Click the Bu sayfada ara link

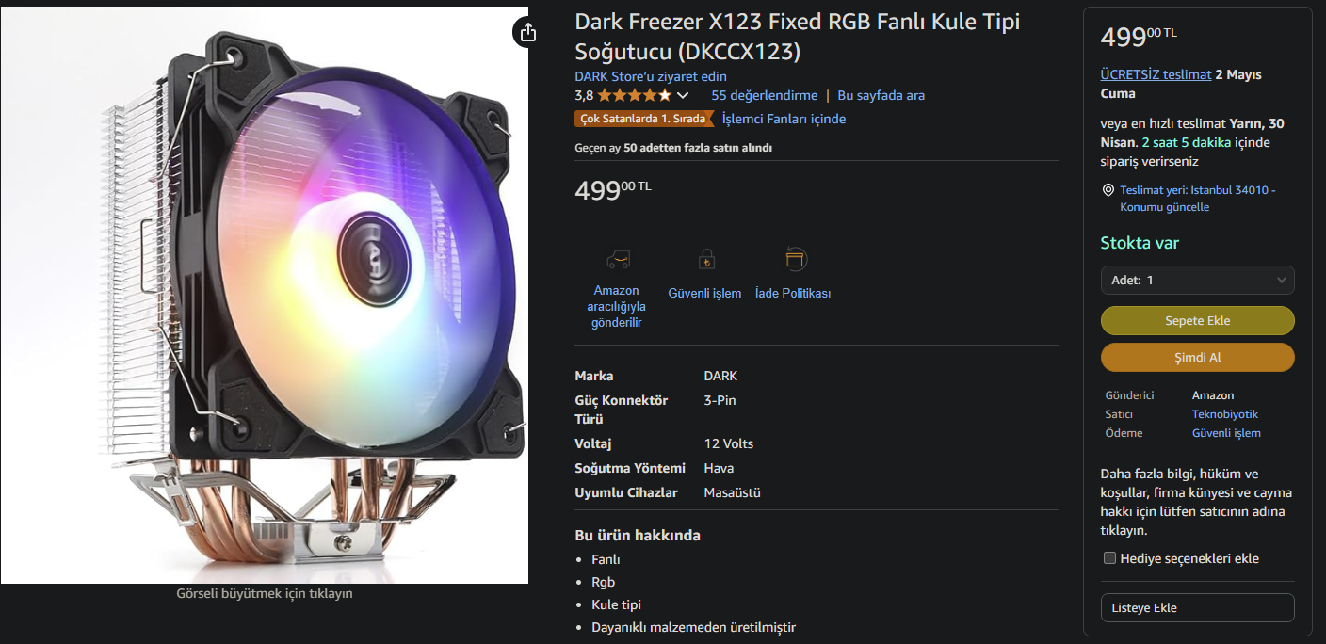pyautogui.click(x=881, y=95)
